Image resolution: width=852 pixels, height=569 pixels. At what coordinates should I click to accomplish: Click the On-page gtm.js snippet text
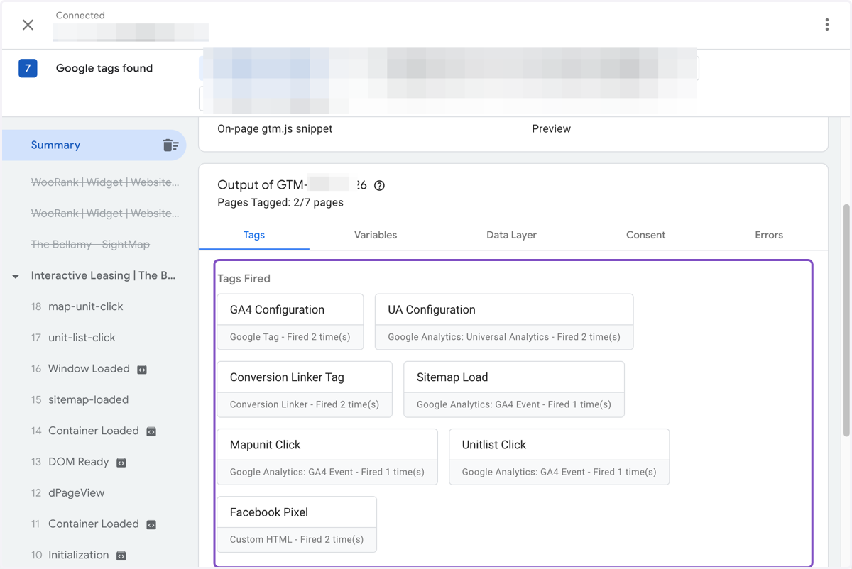(275, 129)
